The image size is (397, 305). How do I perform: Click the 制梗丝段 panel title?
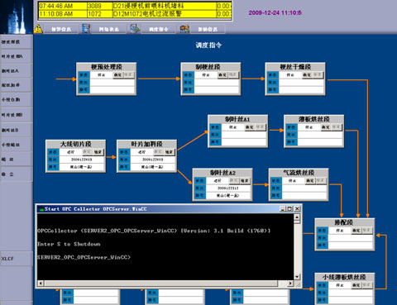[208, 67]
